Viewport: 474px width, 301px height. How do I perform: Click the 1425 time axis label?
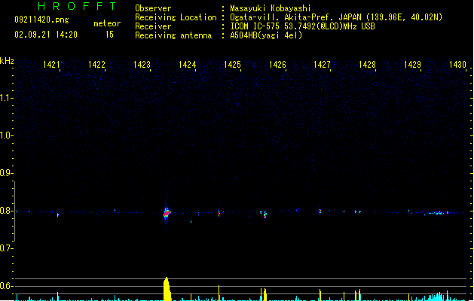click(232, 65)
